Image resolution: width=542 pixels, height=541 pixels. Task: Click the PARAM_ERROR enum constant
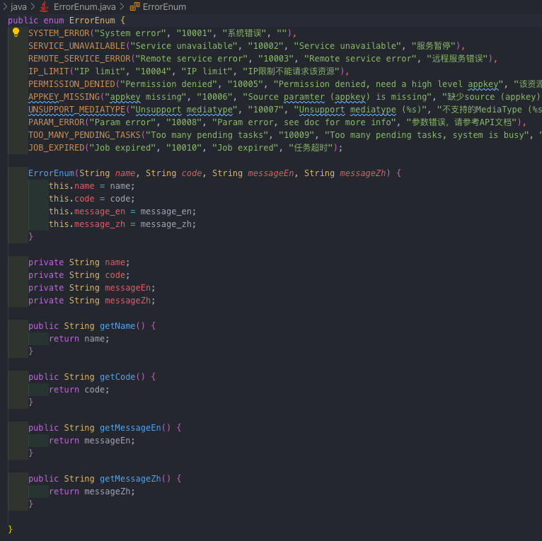click(57, 122)
